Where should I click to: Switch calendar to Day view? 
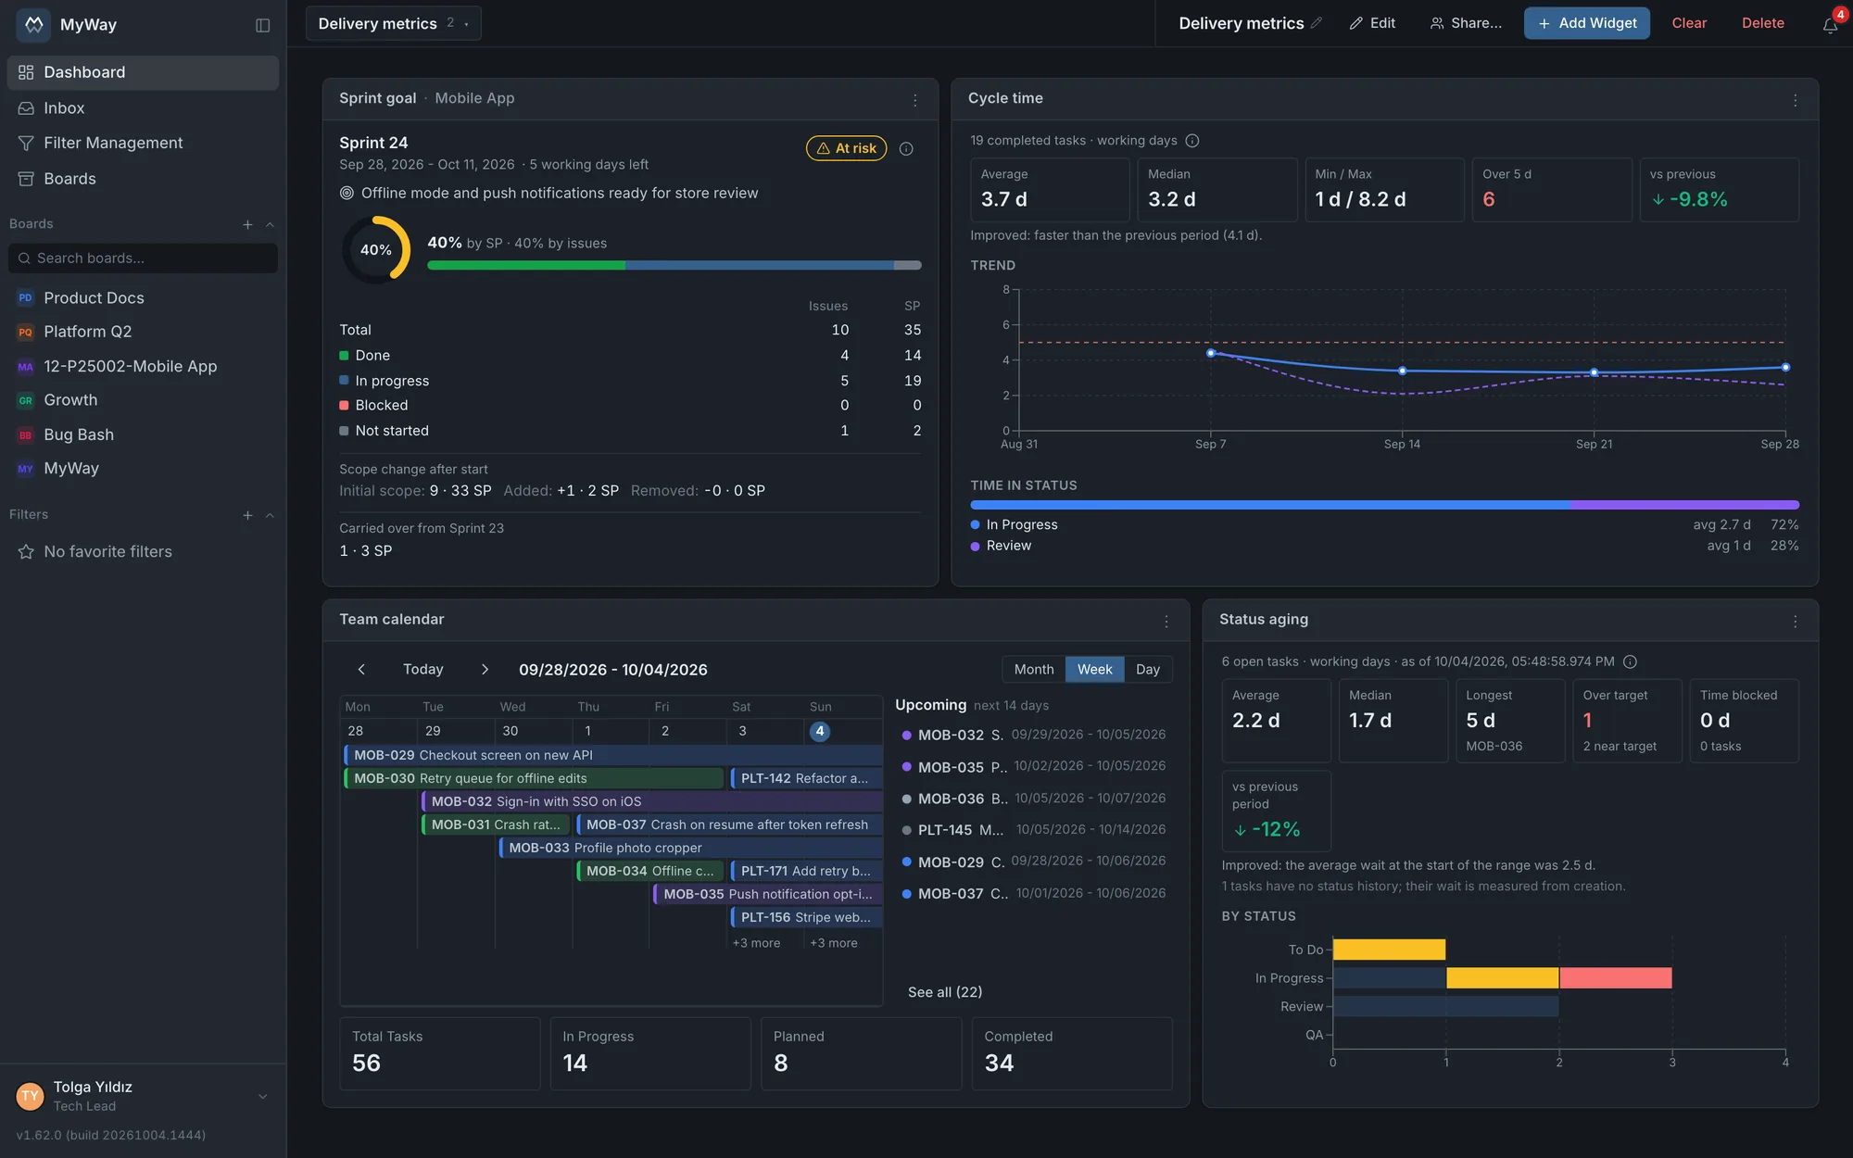(x=1148, y=669)
